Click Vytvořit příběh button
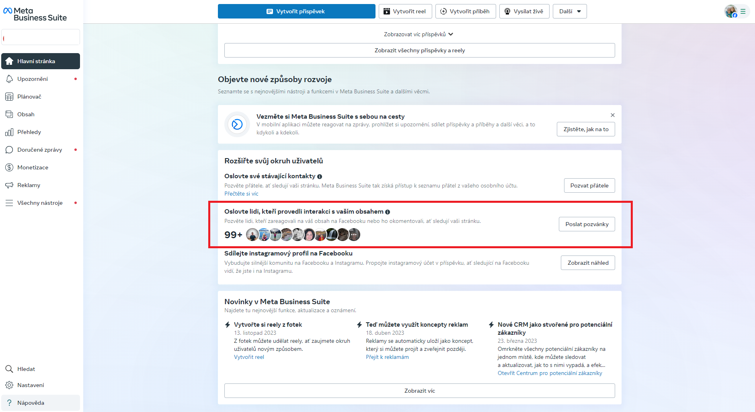The height and width of the screenshot is (412, 755). (x=466, y=11)
